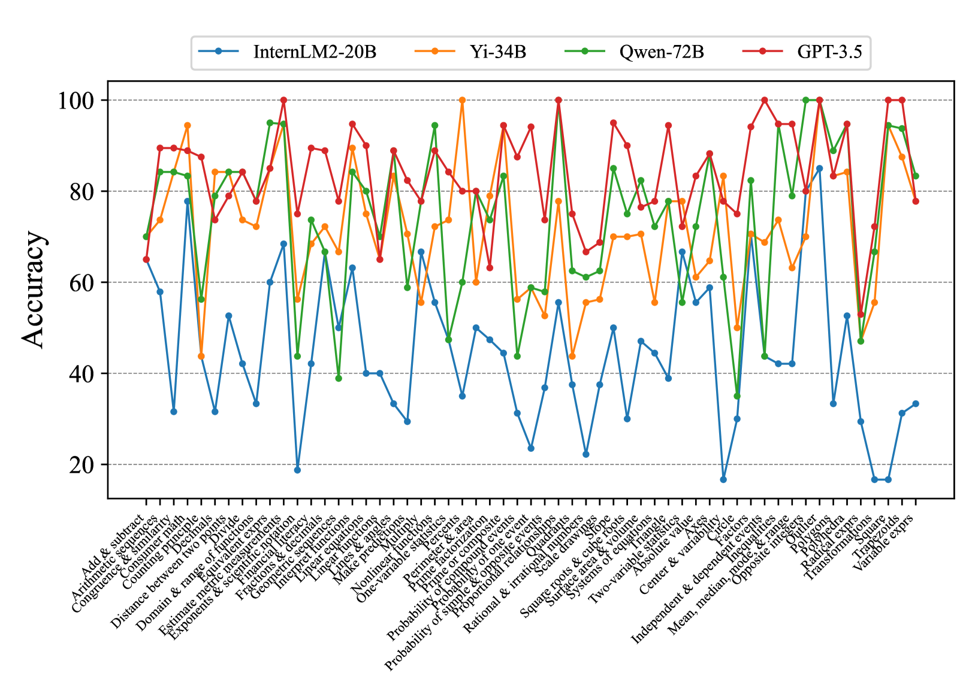Pick Qwen-72B's first data point at Add & subtract
This screenshot has width=975, height=697.
(146, 237)
